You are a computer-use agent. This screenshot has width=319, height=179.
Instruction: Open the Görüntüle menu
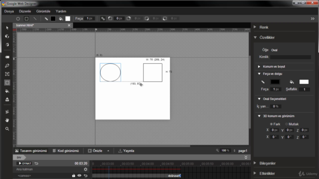coord(43,11)
